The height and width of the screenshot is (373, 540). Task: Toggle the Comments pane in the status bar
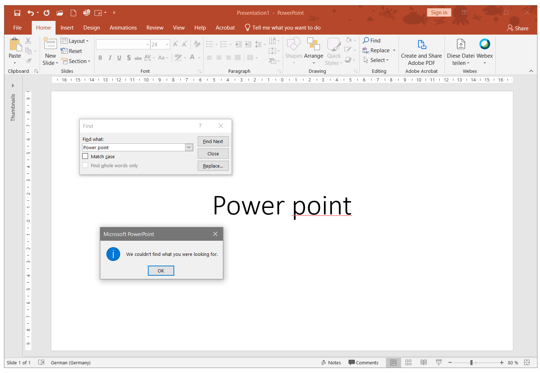click(363, 363)
